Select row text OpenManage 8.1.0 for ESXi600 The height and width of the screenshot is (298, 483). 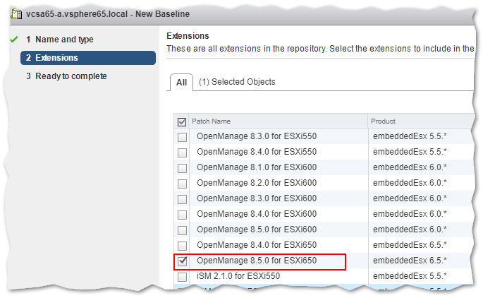pyautogui.click(x=257, y=167)
